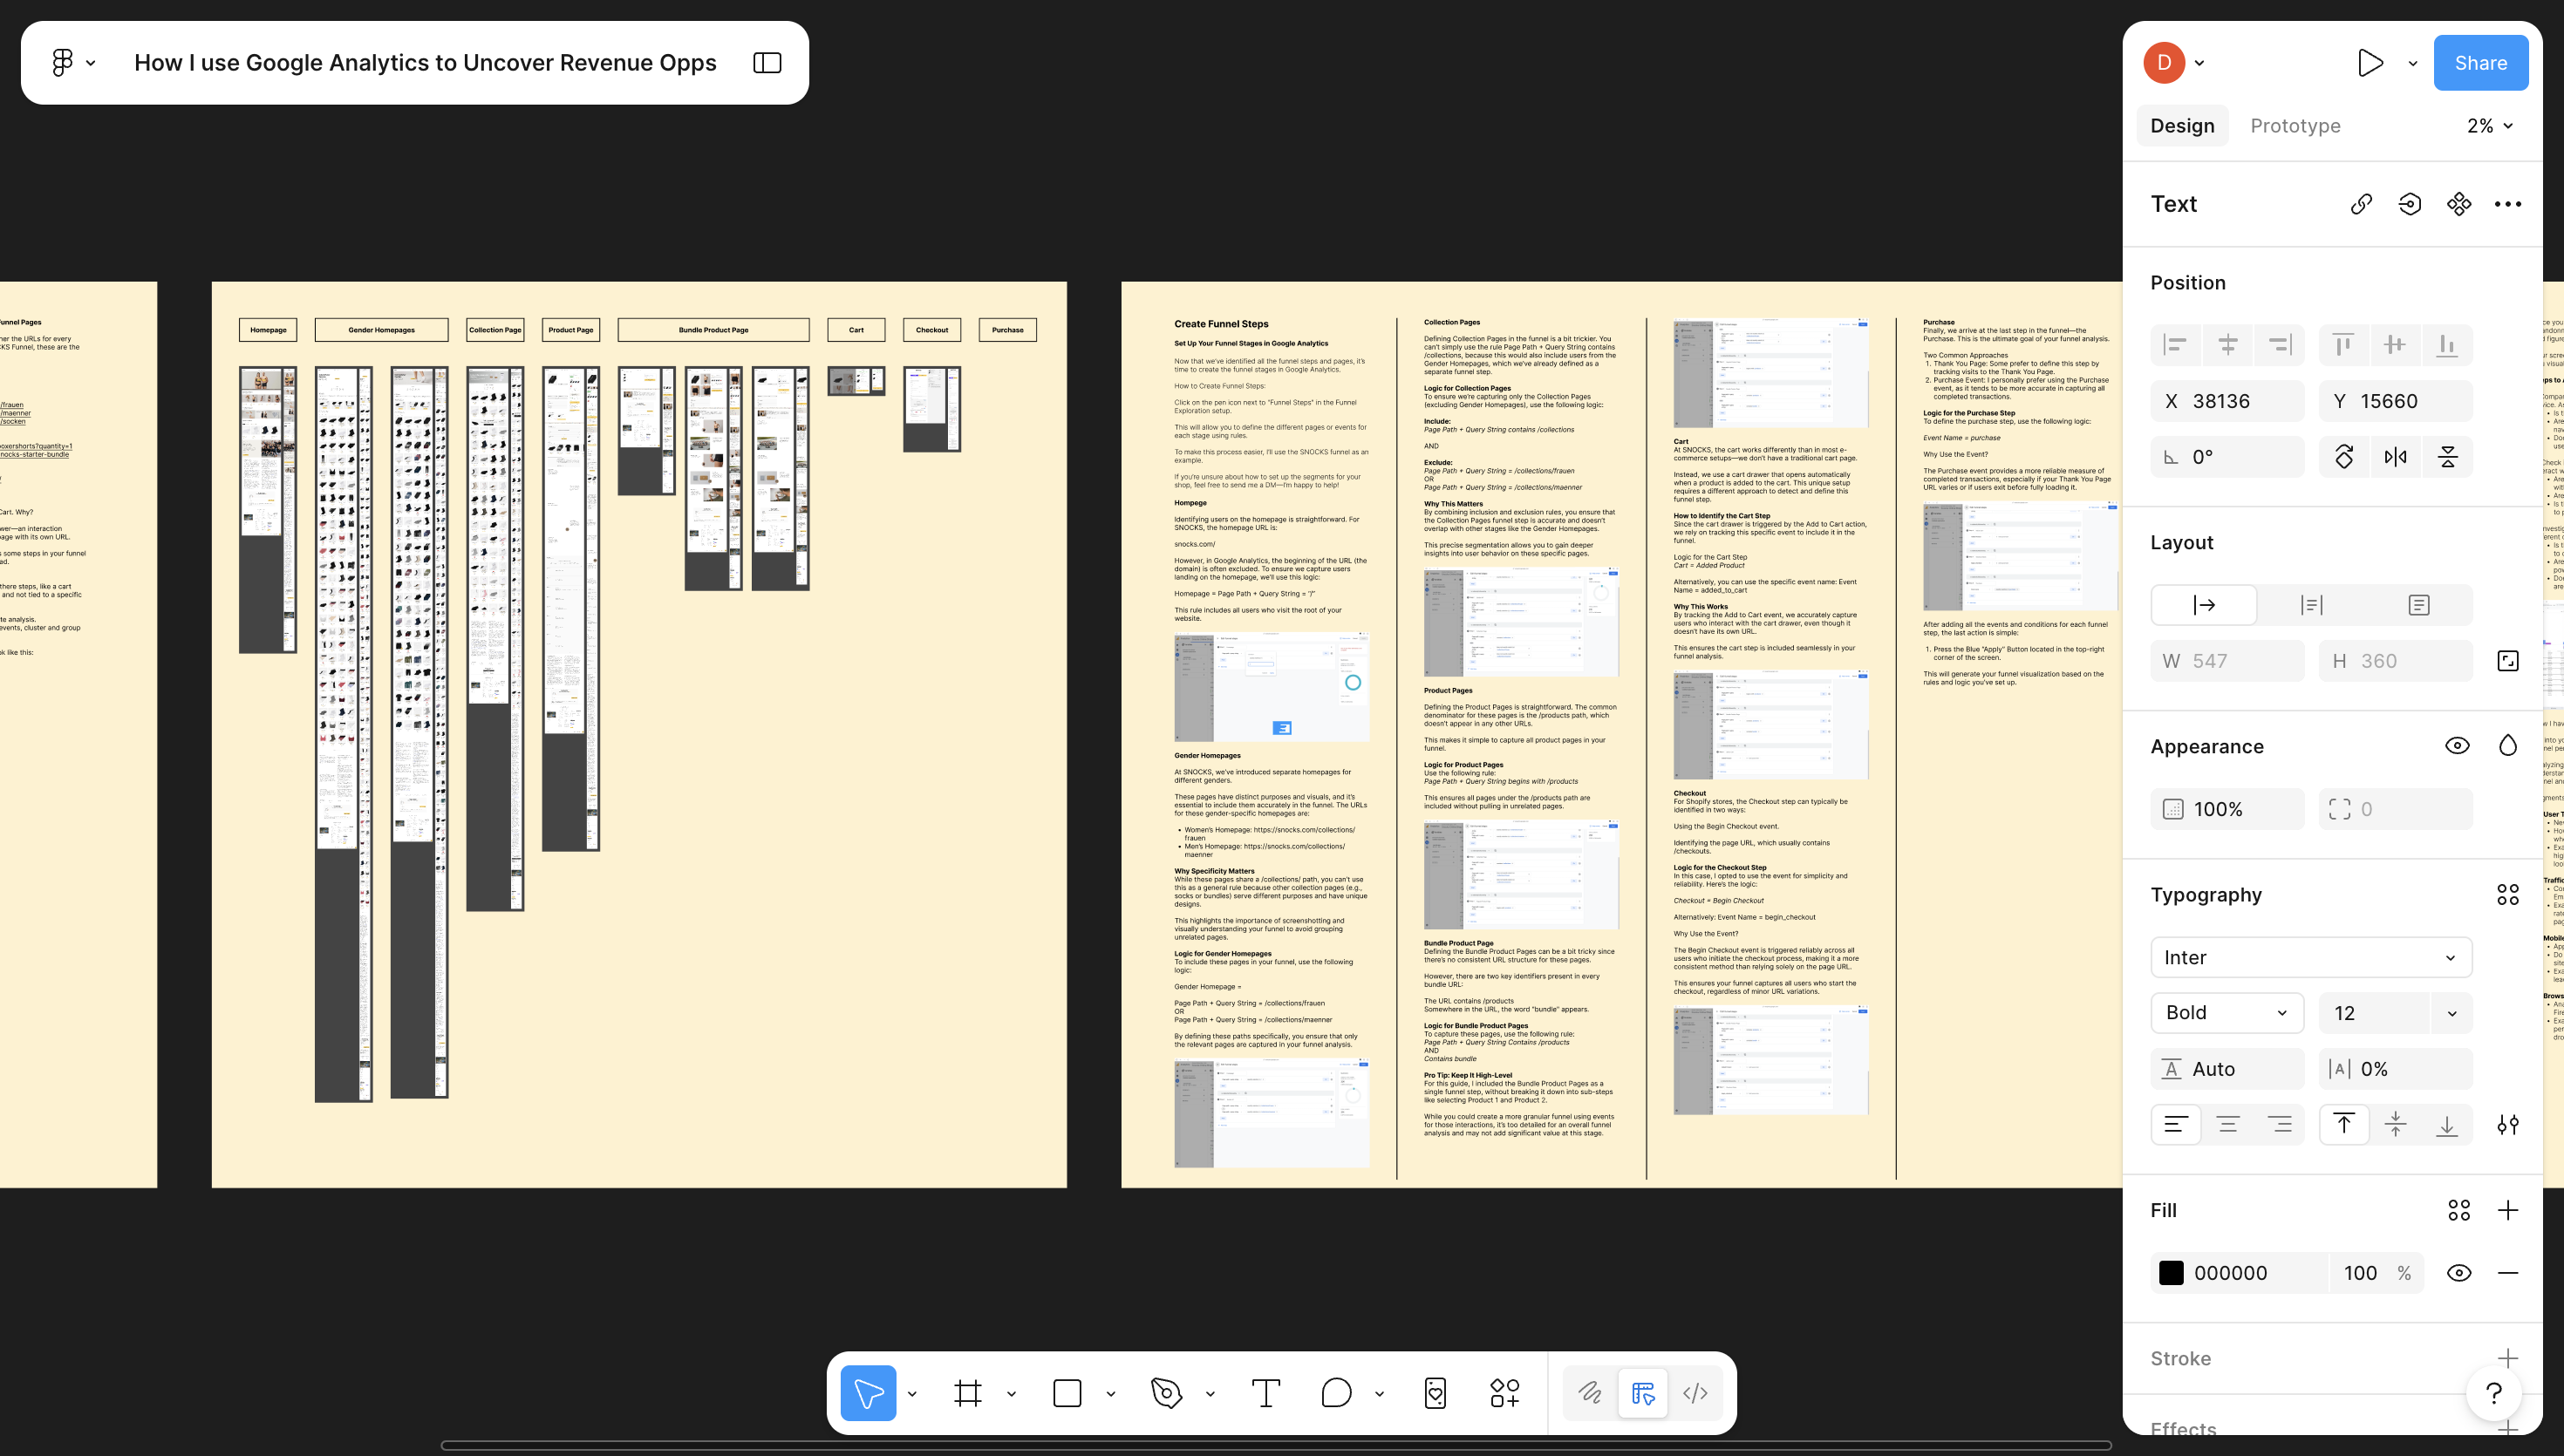Expand the Figma menu chevron
The width and height of the screenshot is (2564, 1456).
point(91,63)
